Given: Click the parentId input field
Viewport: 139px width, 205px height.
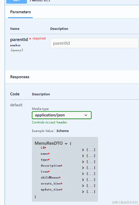Looking at the screenshot, I should [x=94, y=43].
